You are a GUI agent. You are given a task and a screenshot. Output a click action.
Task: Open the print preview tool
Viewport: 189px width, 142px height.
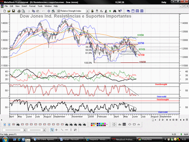23,11
